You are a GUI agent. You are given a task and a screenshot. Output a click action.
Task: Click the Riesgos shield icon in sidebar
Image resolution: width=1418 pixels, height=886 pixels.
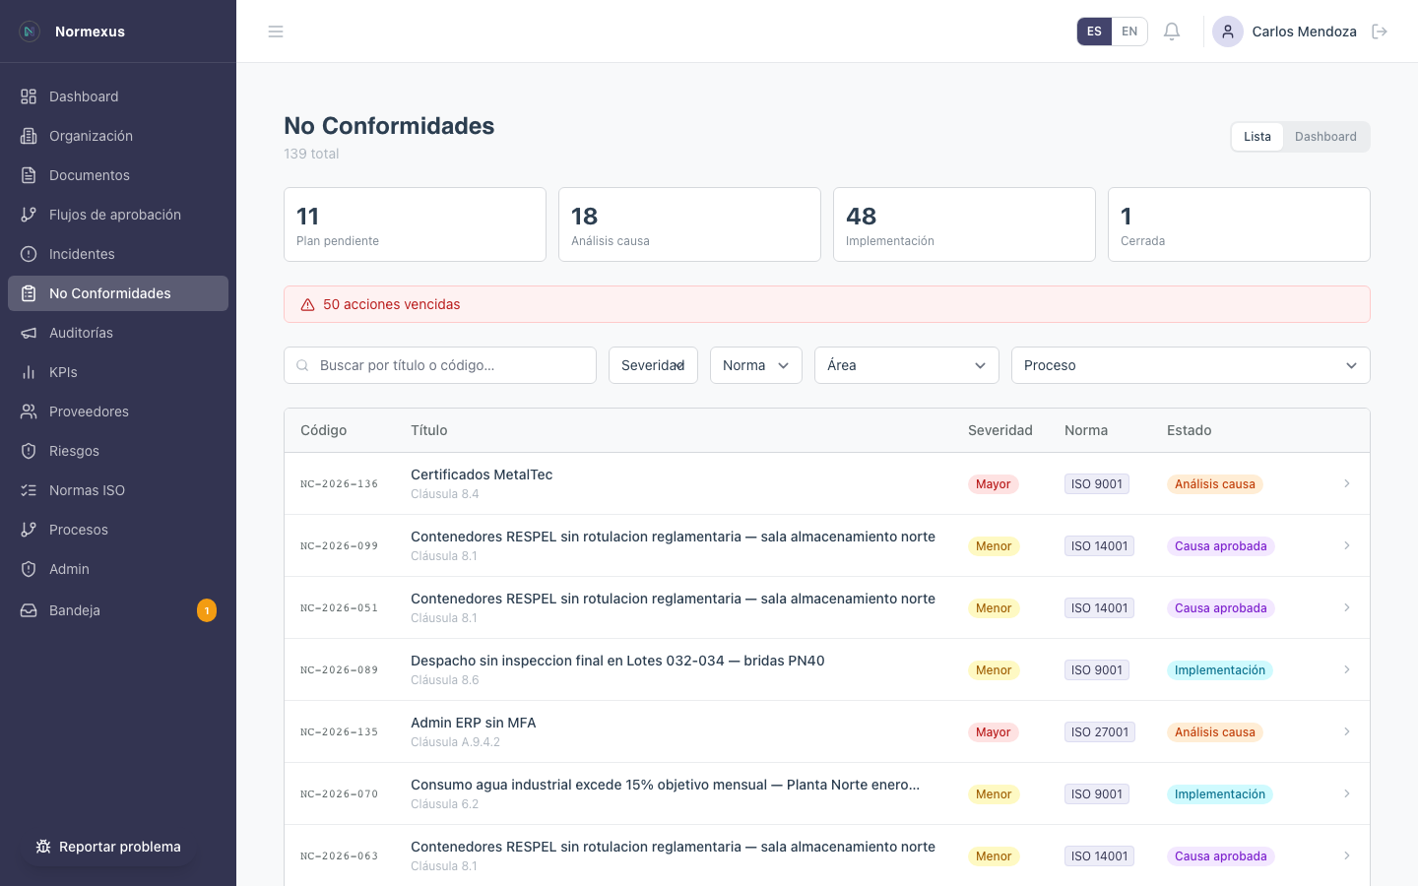point(29,451)
